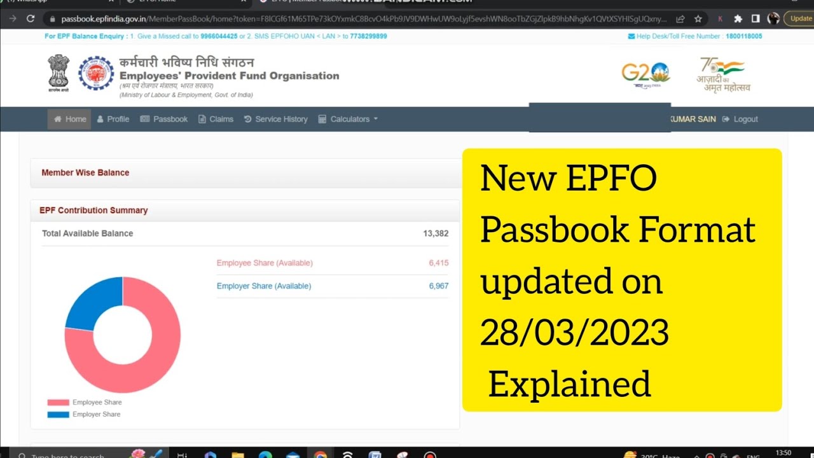Click the Total Available Balance label
The image size is (814, 458).
tap(88, 233)
